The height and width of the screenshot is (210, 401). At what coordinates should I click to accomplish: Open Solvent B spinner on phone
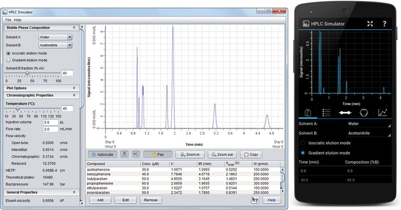(369, 133)
